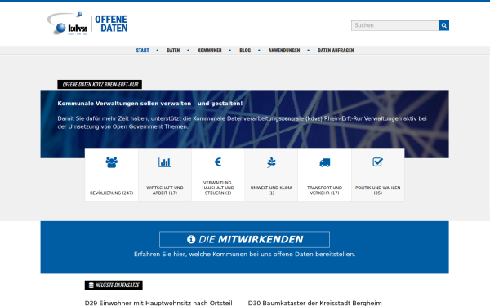Click the euro sign icon
The width and height of the screenshot is (490, 306).
pos(218,162)
